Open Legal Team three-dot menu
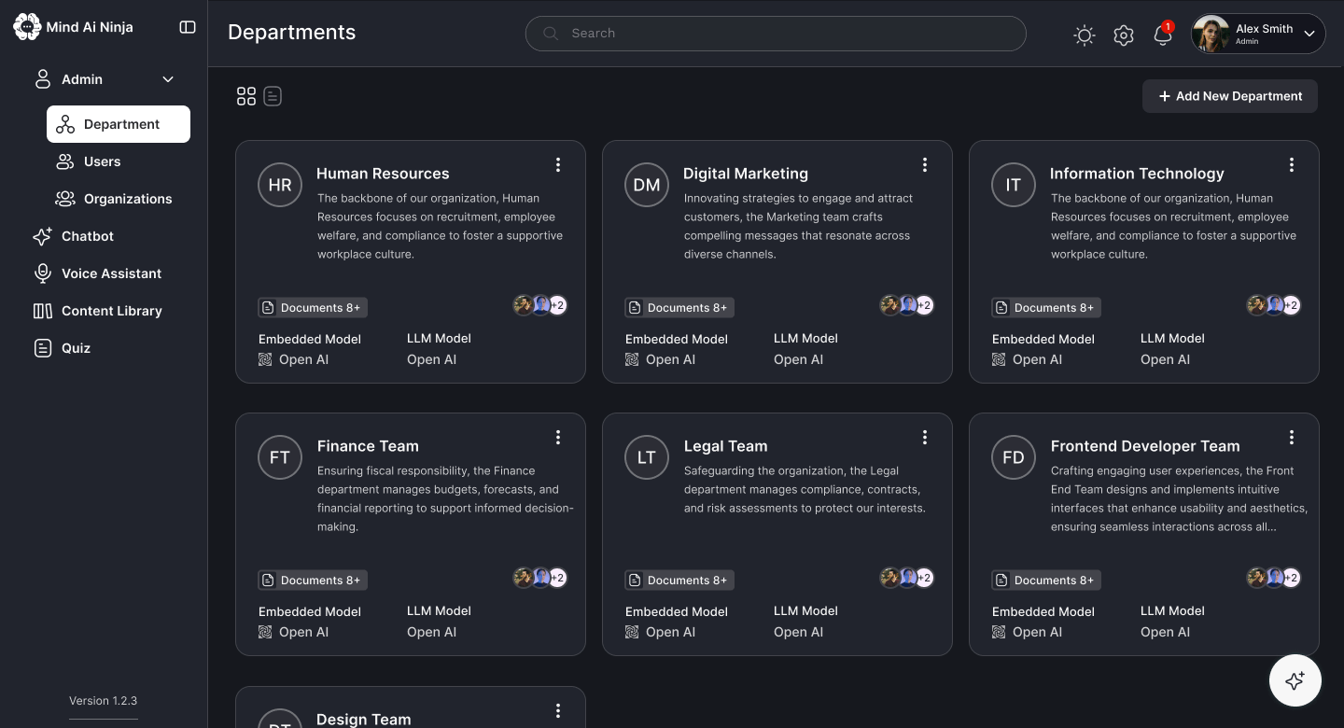 (925, 438)
